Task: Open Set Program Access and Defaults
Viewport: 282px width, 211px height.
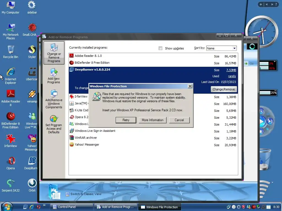Action: 54,124
